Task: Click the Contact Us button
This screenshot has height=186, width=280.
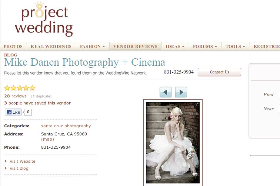Action: (x=219, y=72)
